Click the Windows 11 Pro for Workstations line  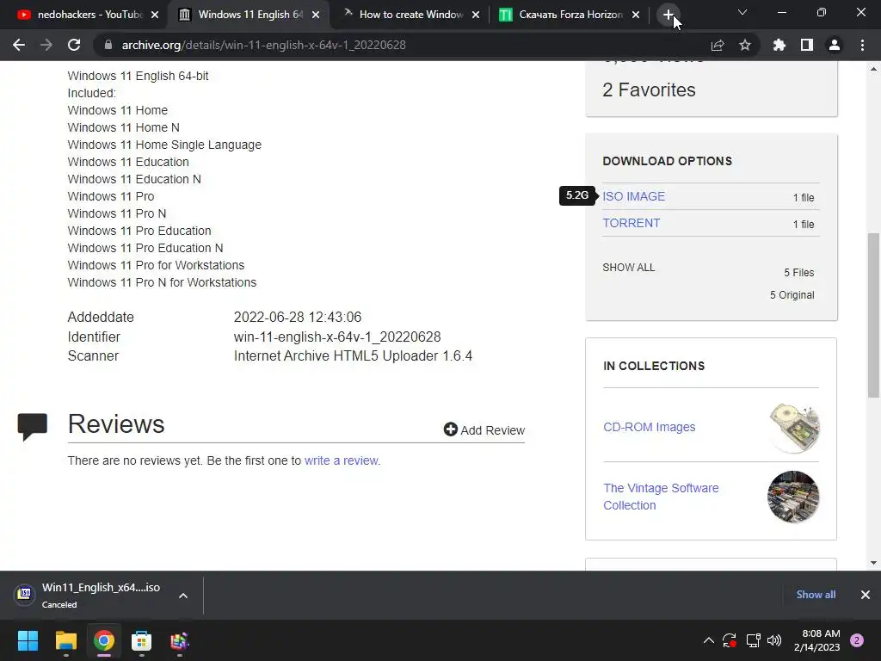(156, 265)
